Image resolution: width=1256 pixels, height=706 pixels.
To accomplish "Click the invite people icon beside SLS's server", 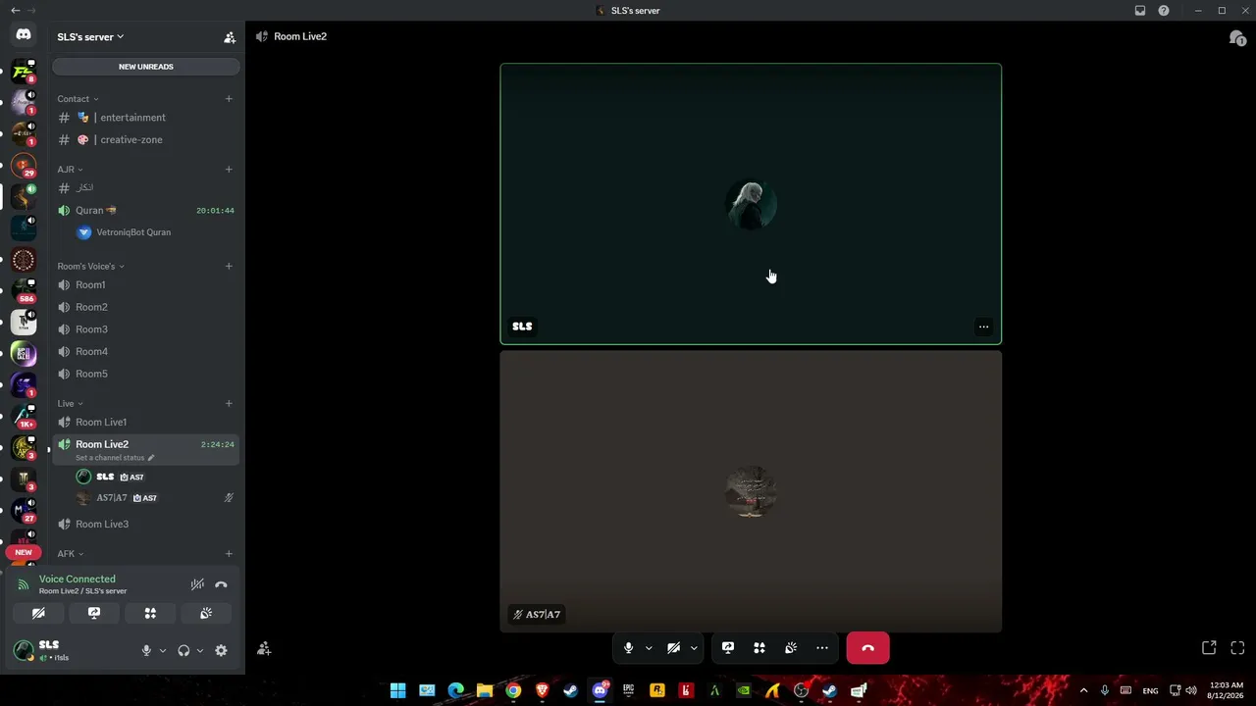I will point(230,37).
